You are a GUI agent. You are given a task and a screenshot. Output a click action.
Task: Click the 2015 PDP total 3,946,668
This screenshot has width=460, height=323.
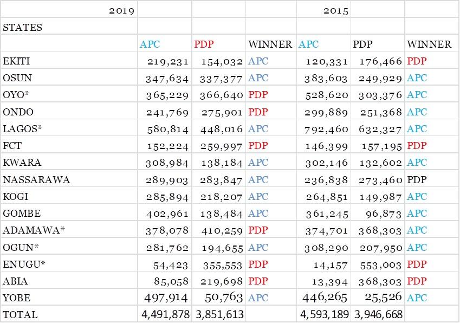[x=378, y=314]
